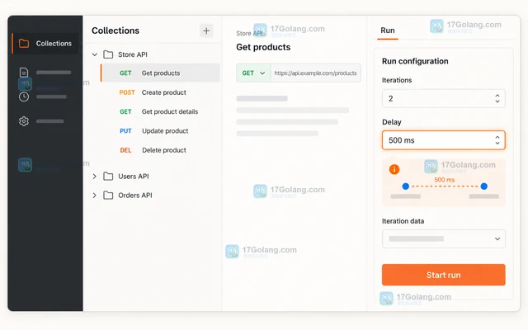
Task: Click the Iteration data label
Action: tap(403, 221)
